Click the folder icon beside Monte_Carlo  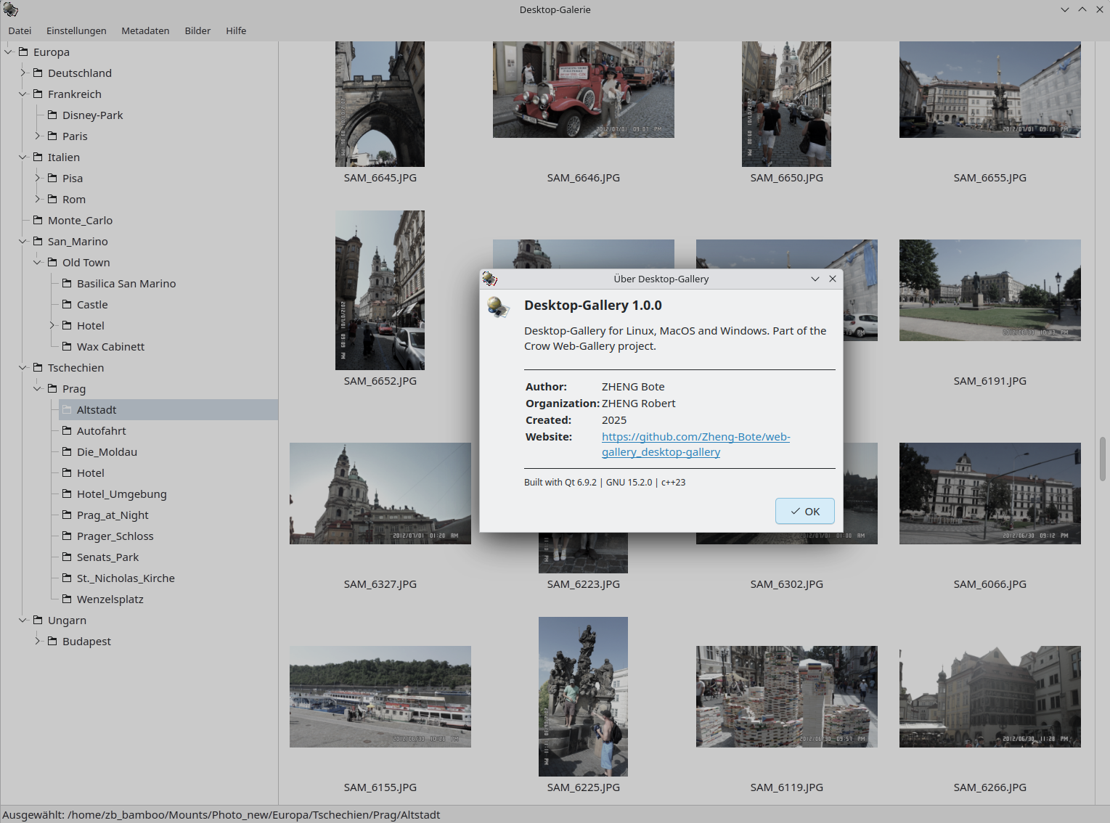38,220
